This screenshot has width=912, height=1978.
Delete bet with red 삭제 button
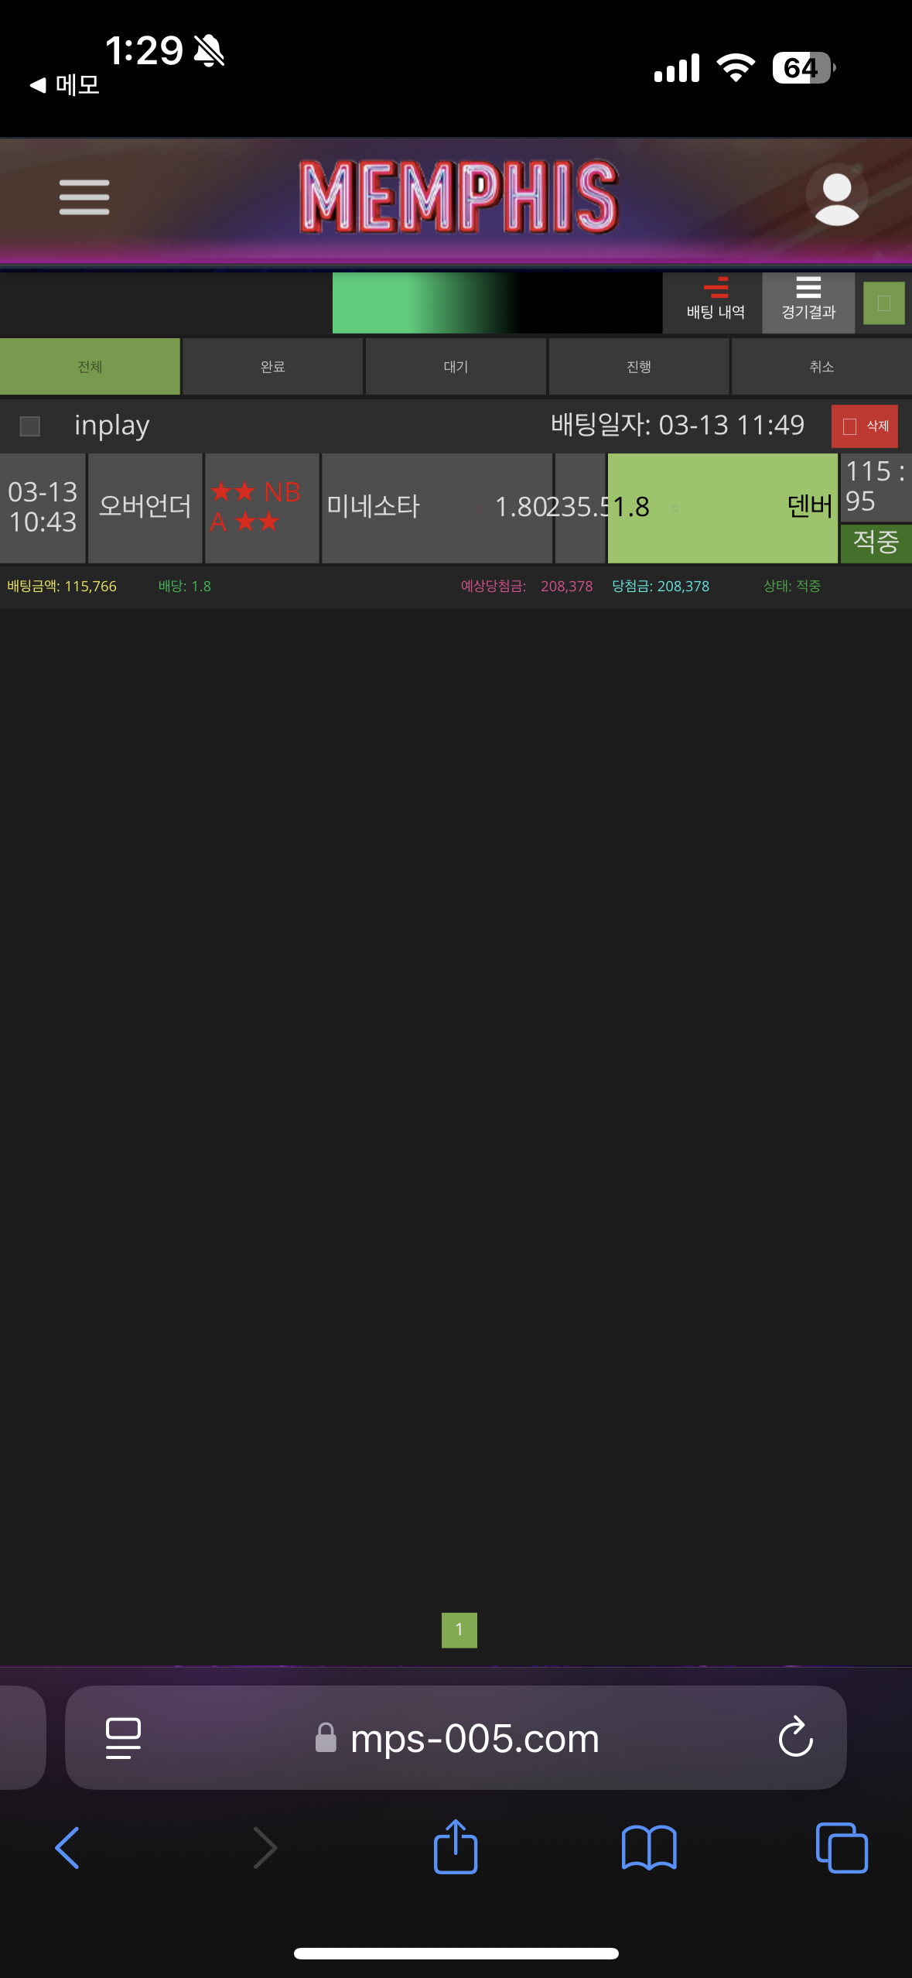[864, 426]
